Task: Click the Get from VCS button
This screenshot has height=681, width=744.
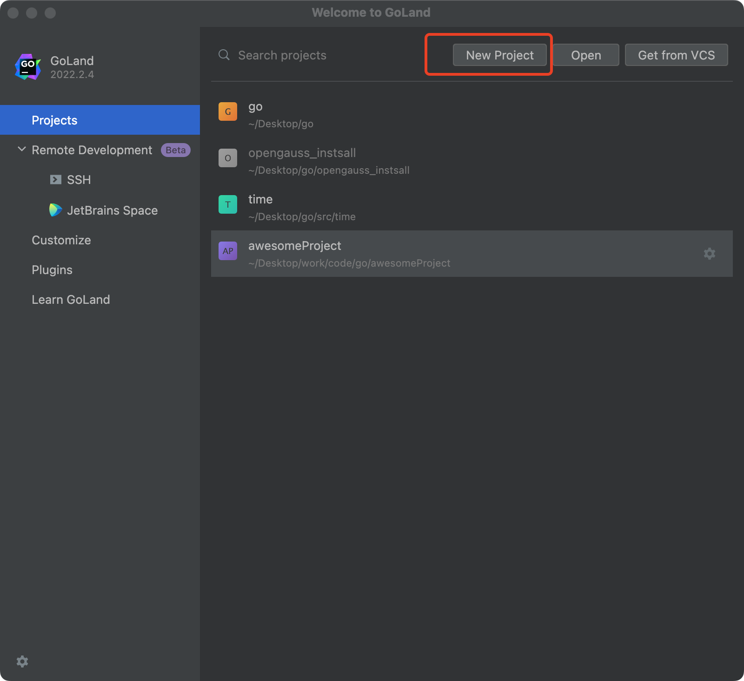Action: coord(676,55)
